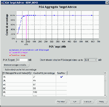Screen dimensions: 109x107
Task: Select the PGA target 80 cell
Action: 17,92
